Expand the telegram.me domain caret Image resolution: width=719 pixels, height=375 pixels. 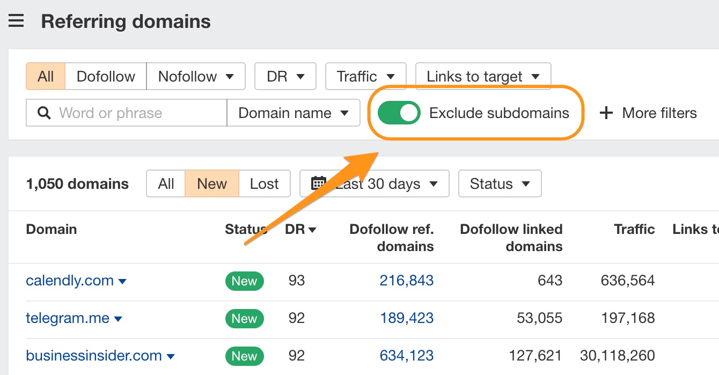[118, 319]
